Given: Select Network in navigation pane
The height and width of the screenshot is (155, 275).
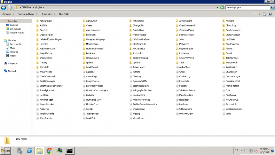Looking at the screenshot, I should pos(12,71).
